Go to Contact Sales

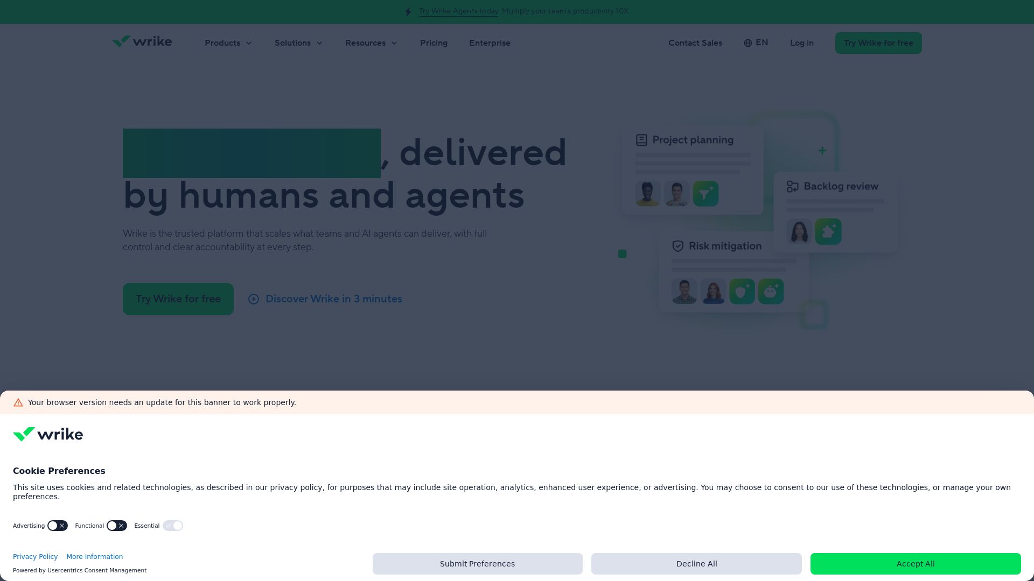tap(695, 43)
